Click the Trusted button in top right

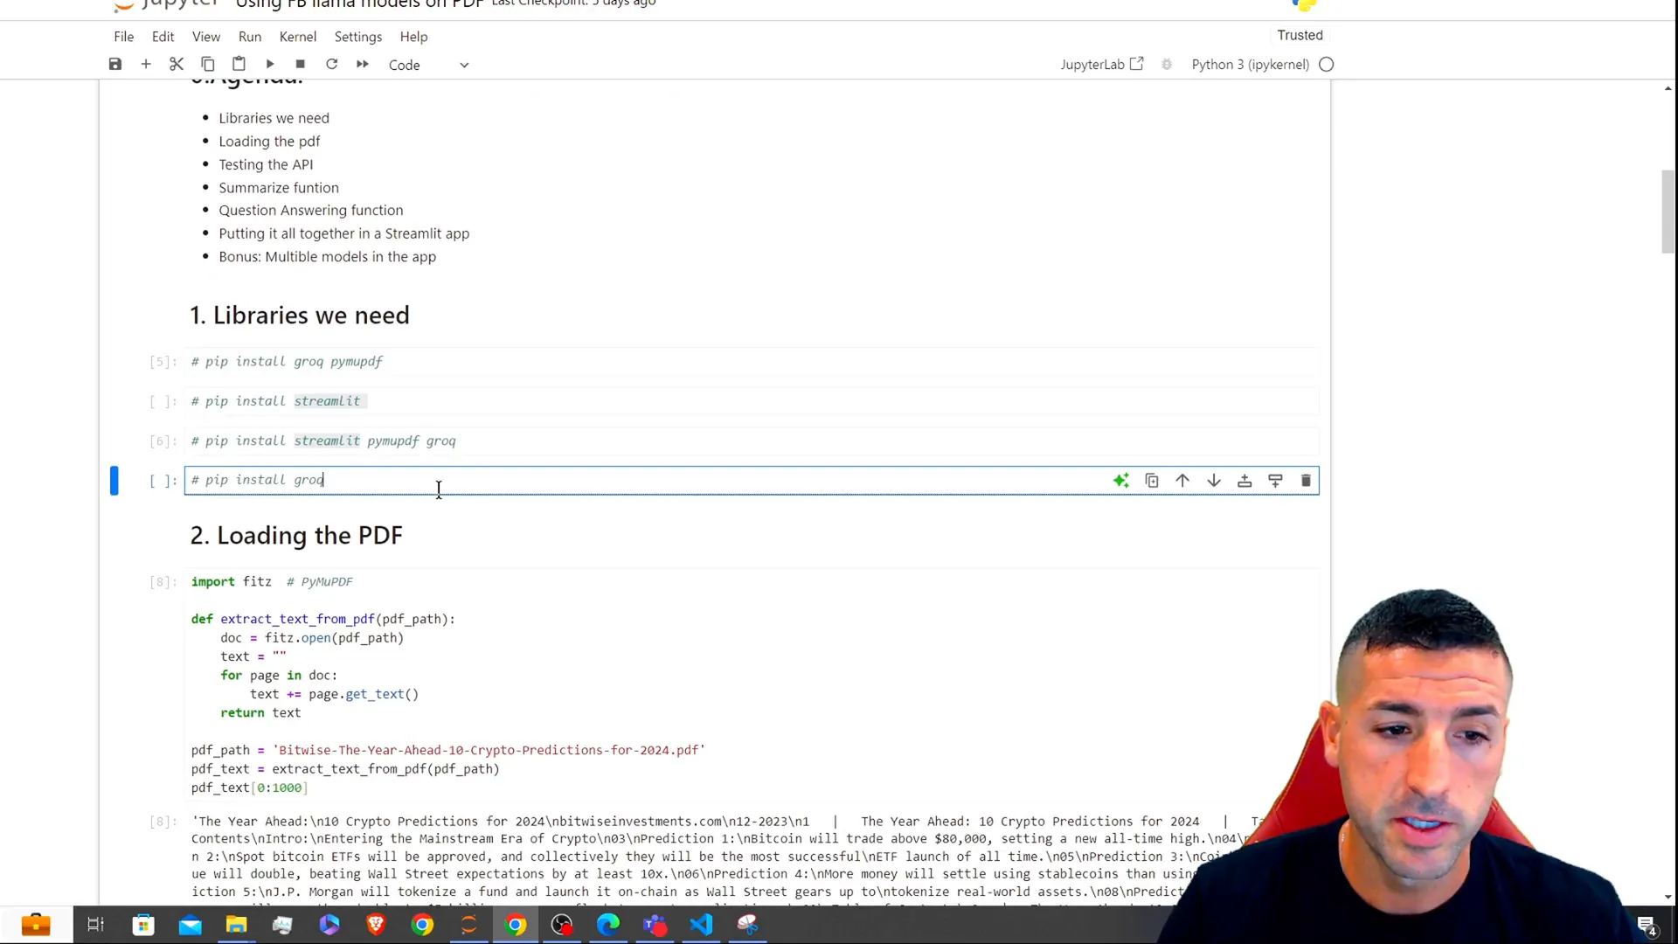point(1300,35)
